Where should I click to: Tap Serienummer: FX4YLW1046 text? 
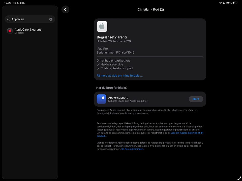pos(115,53)
